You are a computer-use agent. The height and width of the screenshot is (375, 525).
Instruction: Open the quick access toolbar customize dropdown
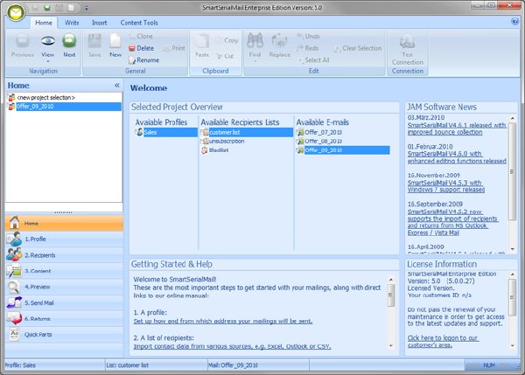[87, 8]
